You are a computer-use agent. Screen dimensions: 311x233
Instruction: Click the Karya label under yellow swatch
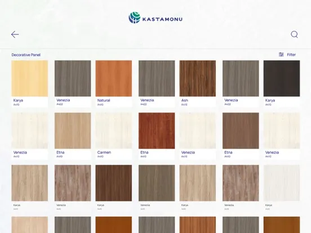(18, 100)
